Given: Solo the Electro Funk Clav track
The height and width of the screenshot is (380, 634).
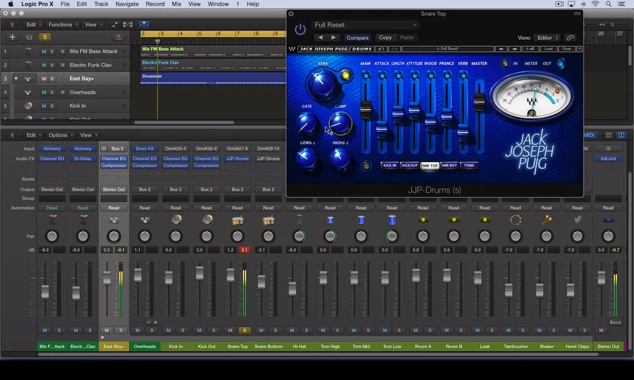Looking at the screenshot, I should (x=52, y=65).
